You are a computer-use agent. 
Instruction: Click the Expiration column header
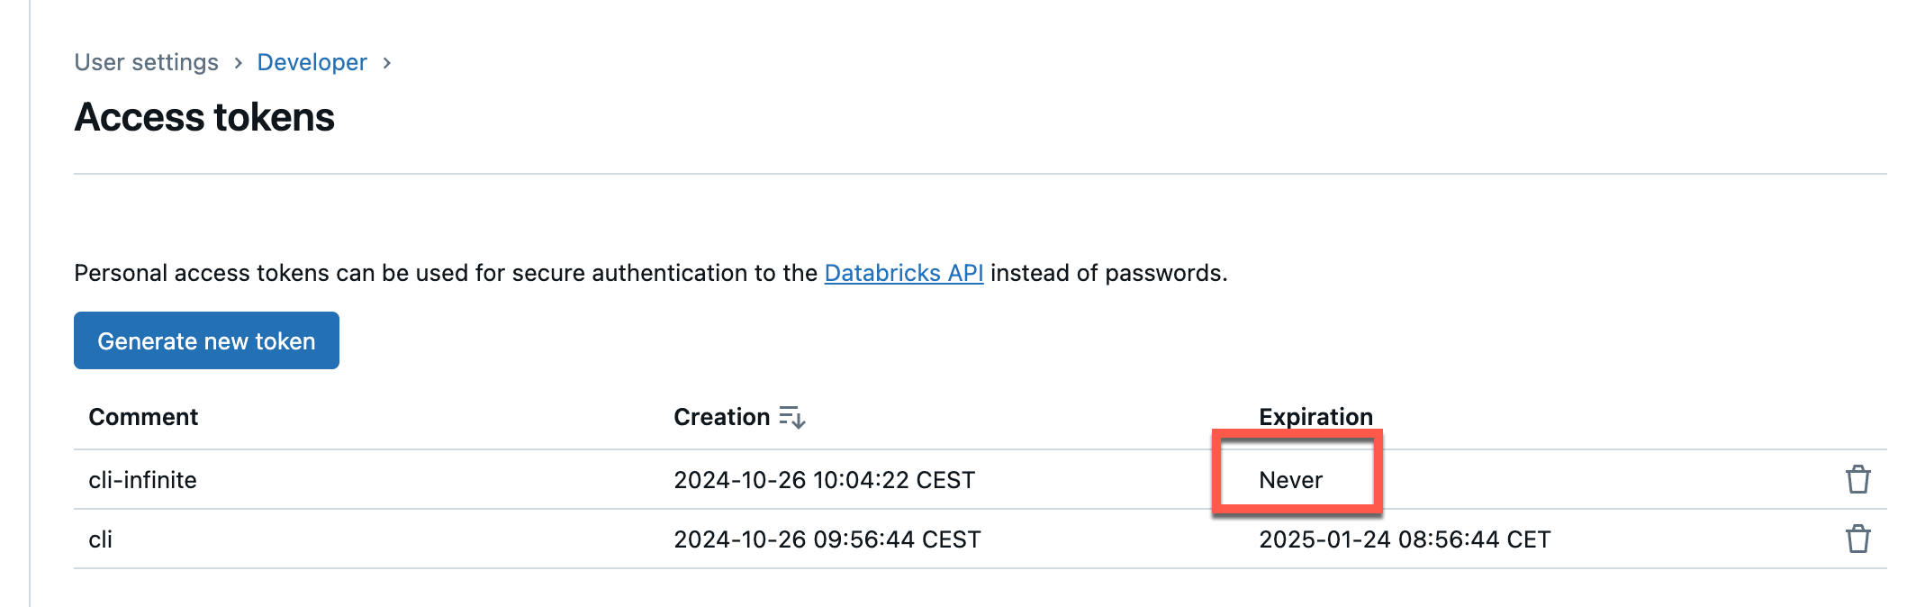[1315, 417]
